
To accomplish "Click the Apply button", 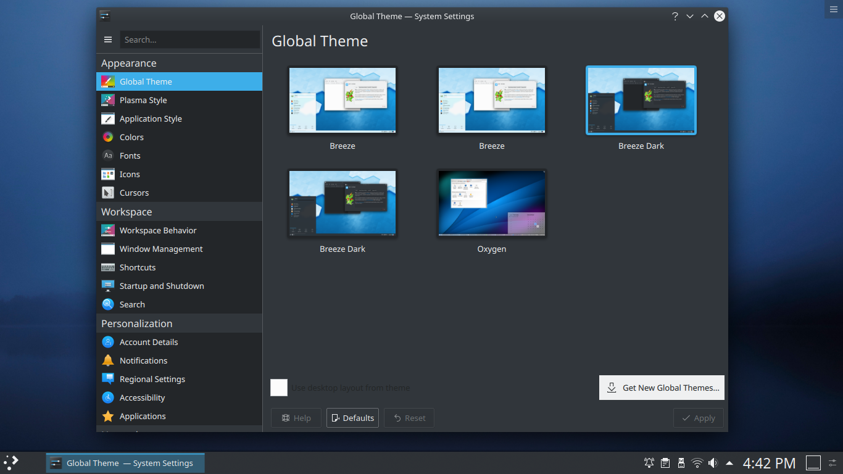I will [x=699, y=418].
